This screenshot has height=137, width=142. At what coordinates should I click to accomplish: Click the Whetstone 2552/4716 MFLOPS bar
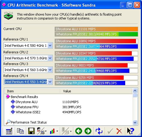(x=96, y=59)
